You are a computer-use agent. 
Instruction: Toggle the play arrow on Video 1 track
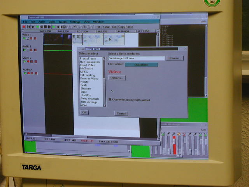[x=24, y=39]
